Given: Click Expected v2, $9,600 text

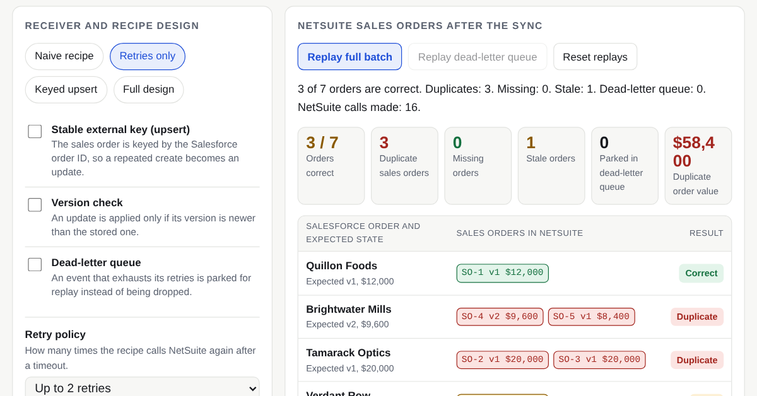Looking at the screenshot, I should point(348,325).
